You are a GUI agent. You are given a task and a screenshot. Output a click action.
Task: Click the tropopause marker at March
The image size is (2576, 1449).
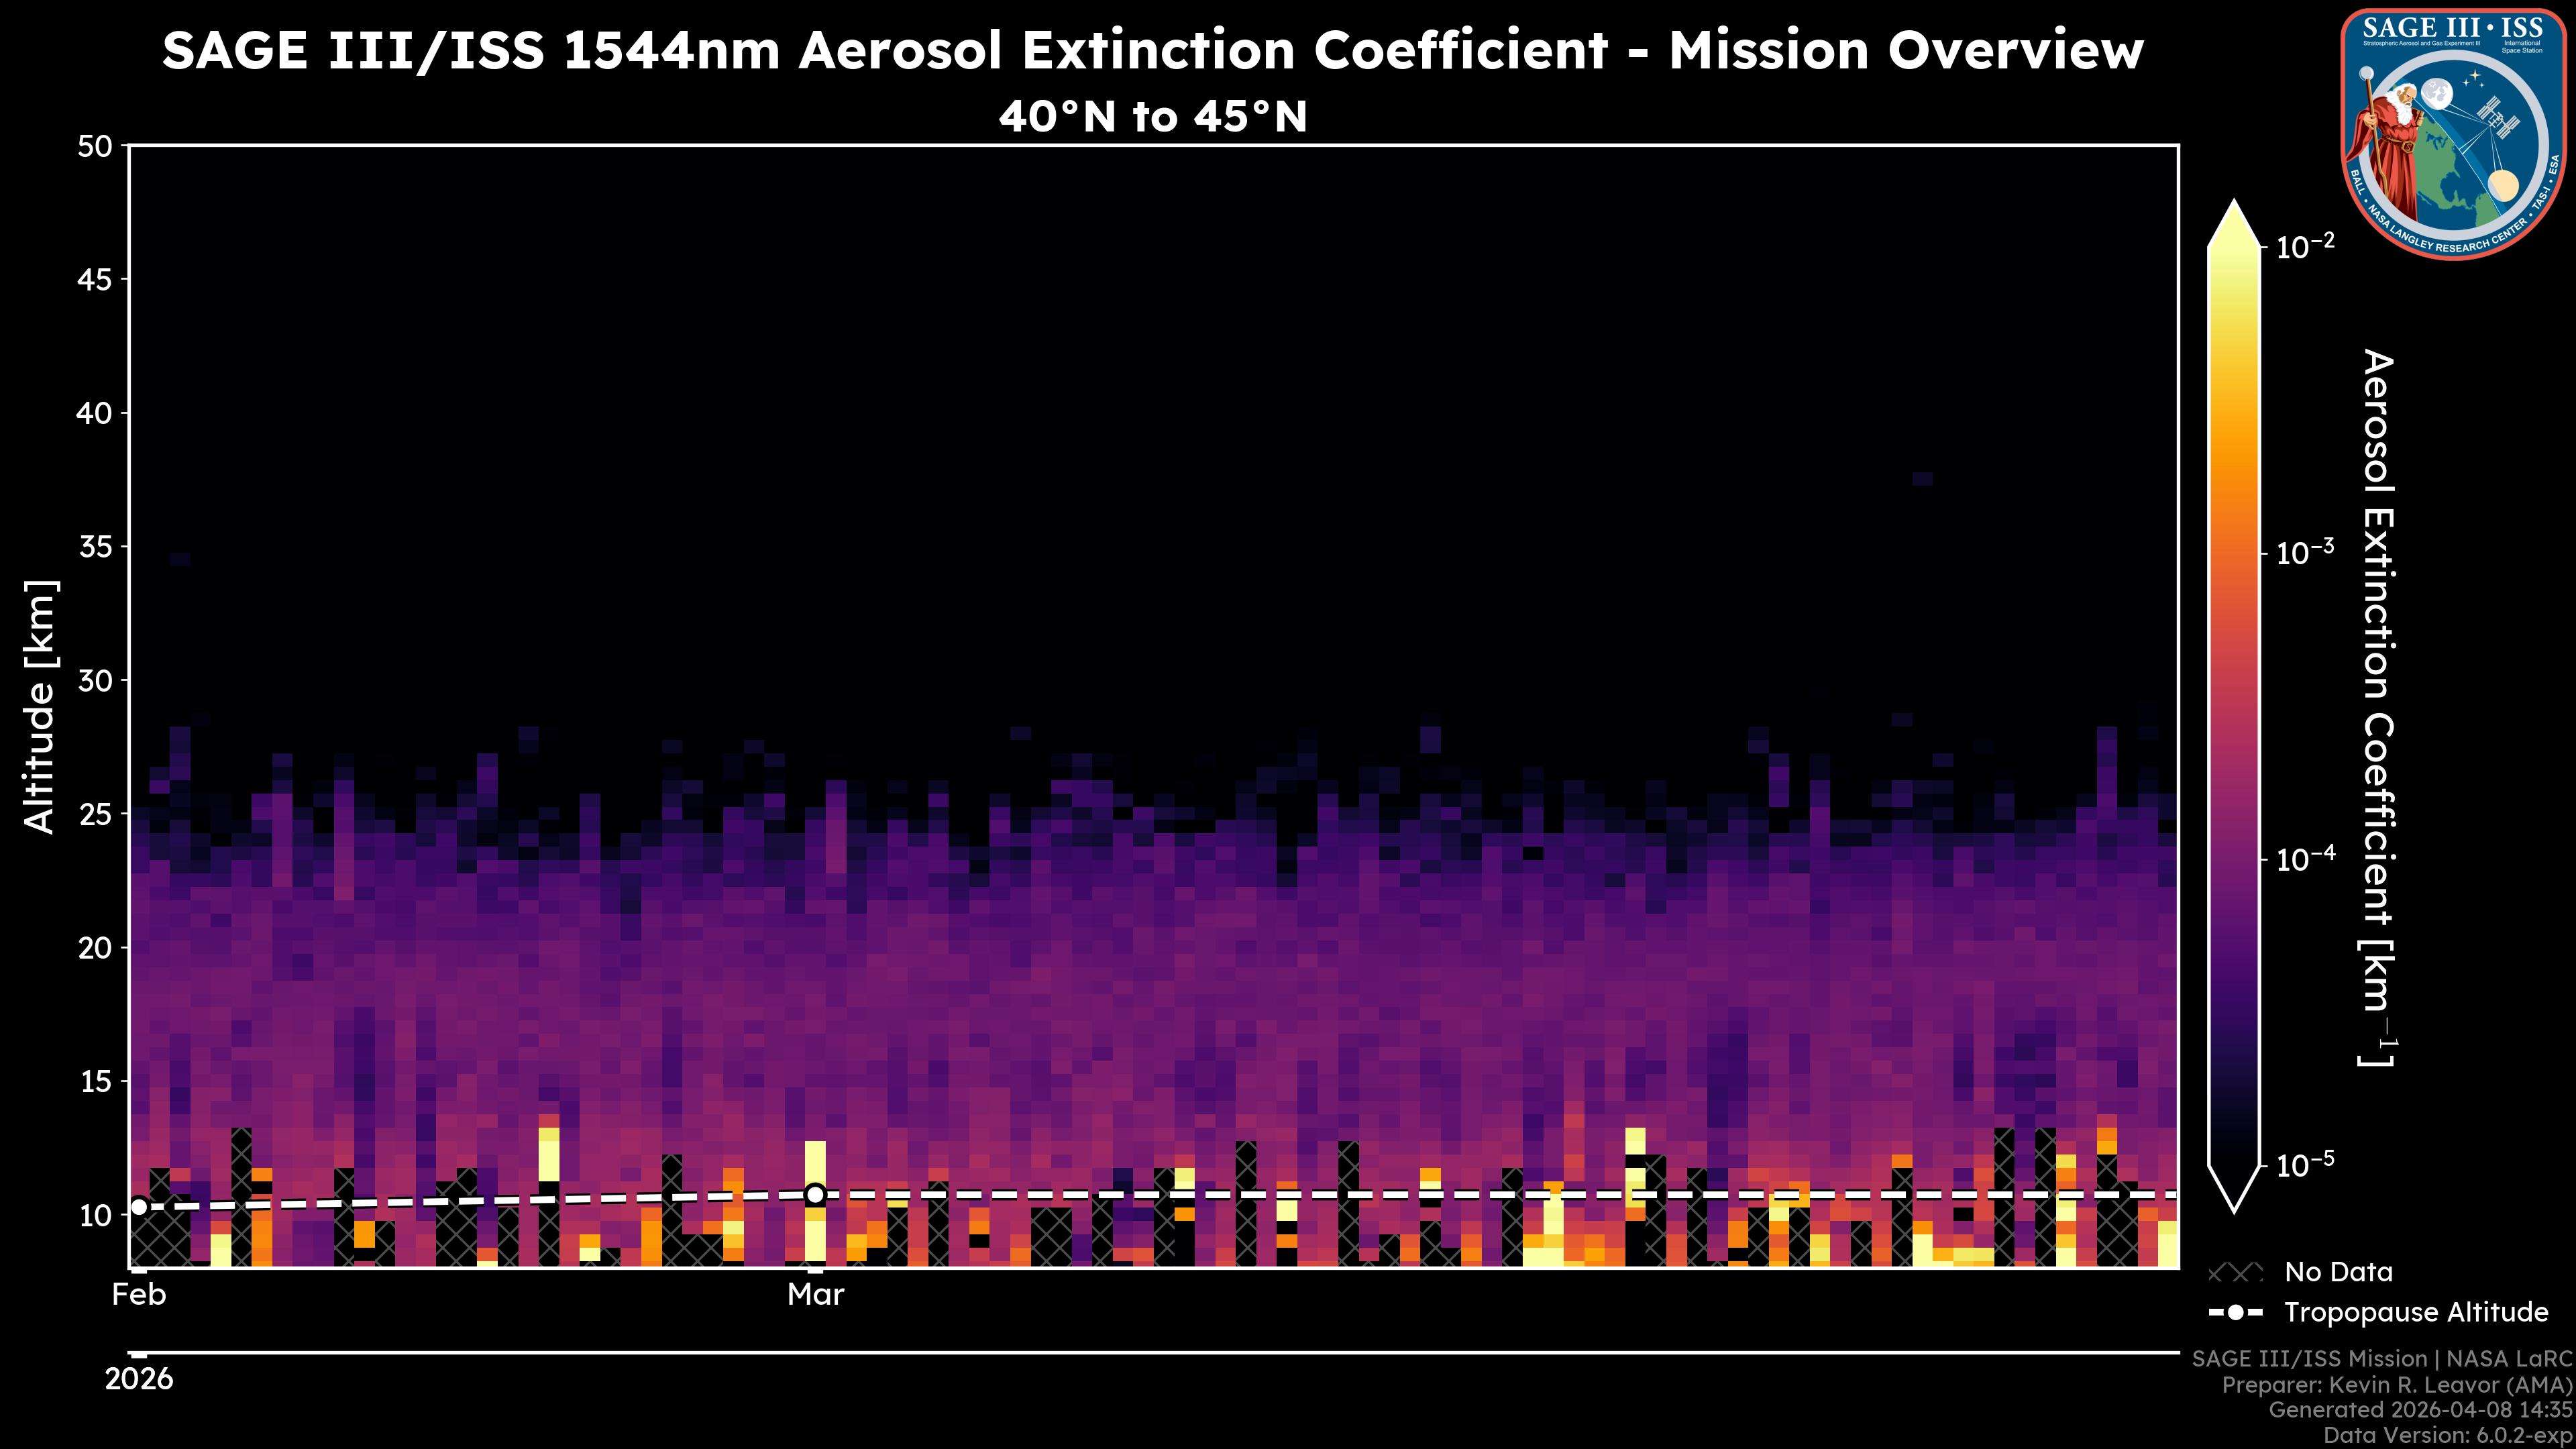815,1194
